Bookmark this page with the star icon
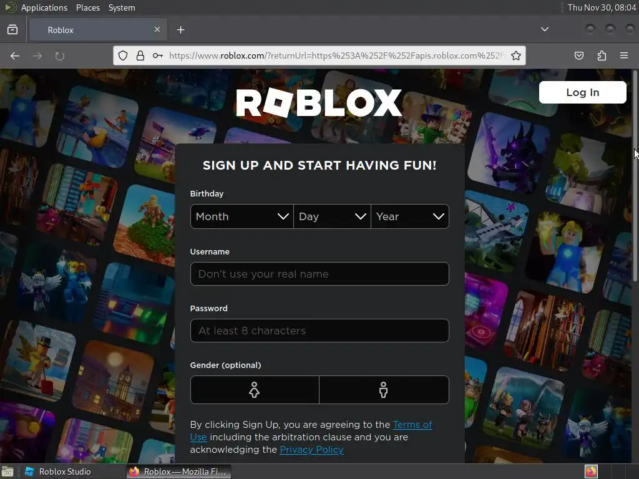 516,56
